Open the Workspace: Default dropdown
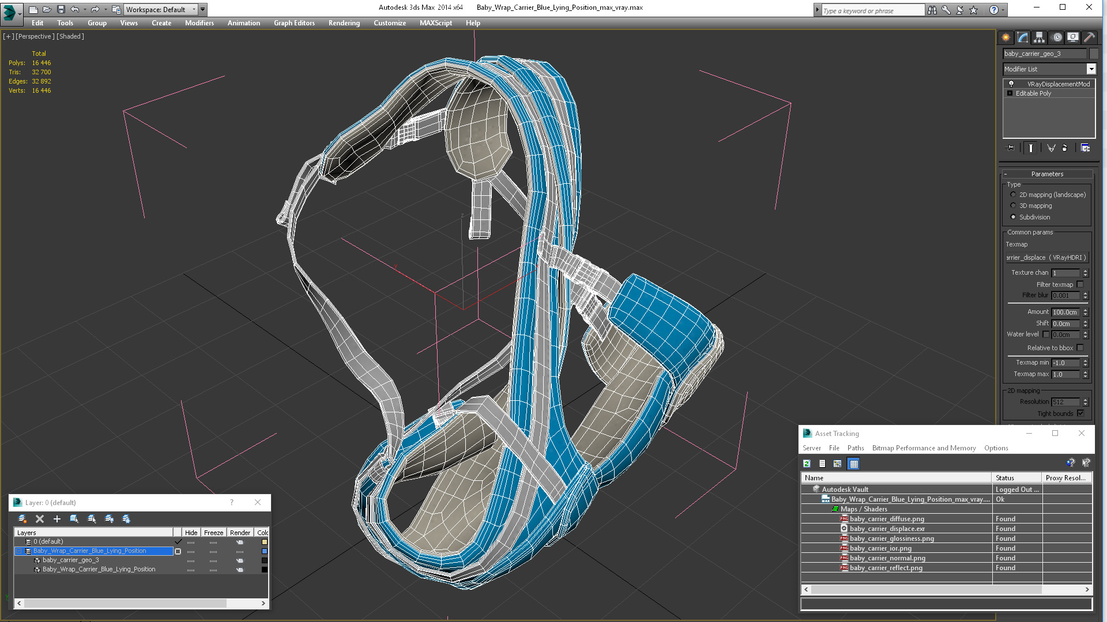 161,9
